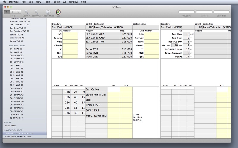The width and height of the screenshot is (238, 148).
Task: Select the crosshair add-waypoint tool
Action: (x=12, y=12)
